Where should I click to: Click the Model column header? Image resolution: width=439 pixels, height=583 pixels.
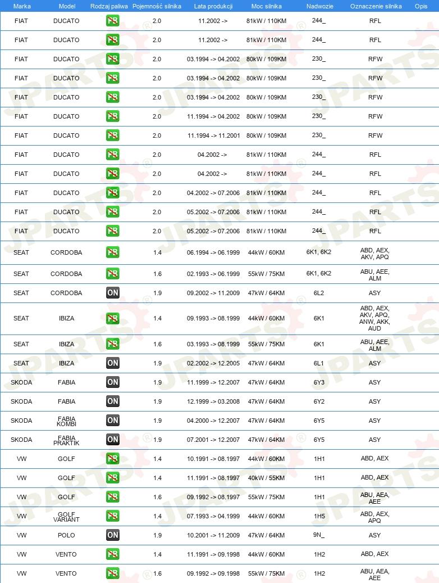(x=67, y=6)
